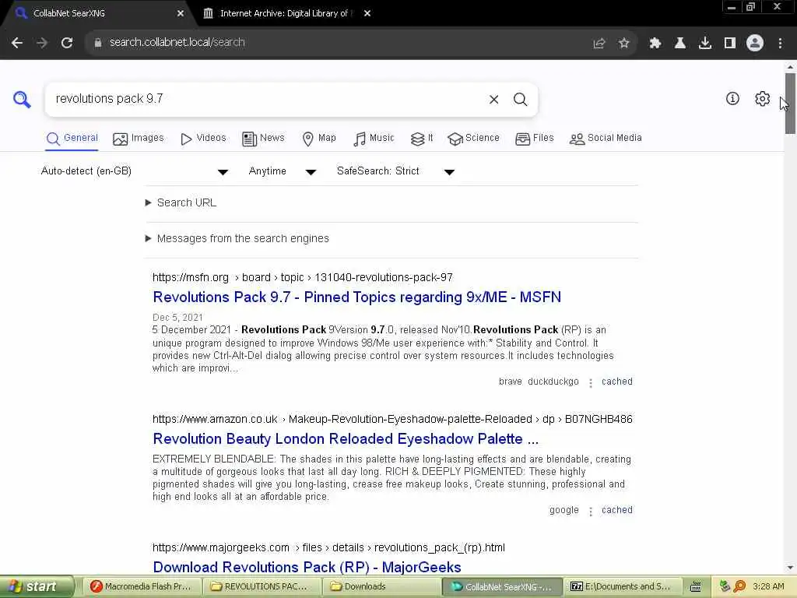Image resolution: width=797 pixels, height=598 pixels.
Task: Expand Messages from the search engines
Action: tap(237, 238)
